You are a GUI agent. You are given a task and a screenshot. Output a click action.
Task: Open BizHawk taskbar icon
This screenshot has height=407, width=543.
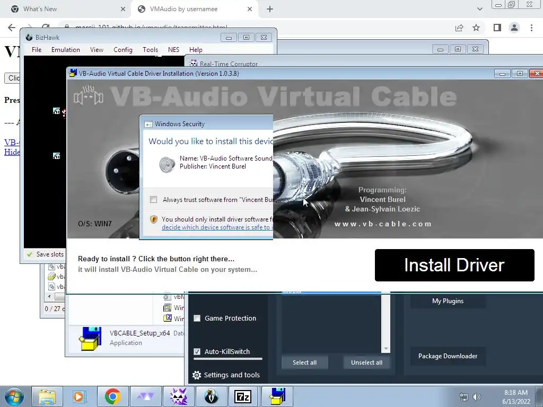coord(211,396)
